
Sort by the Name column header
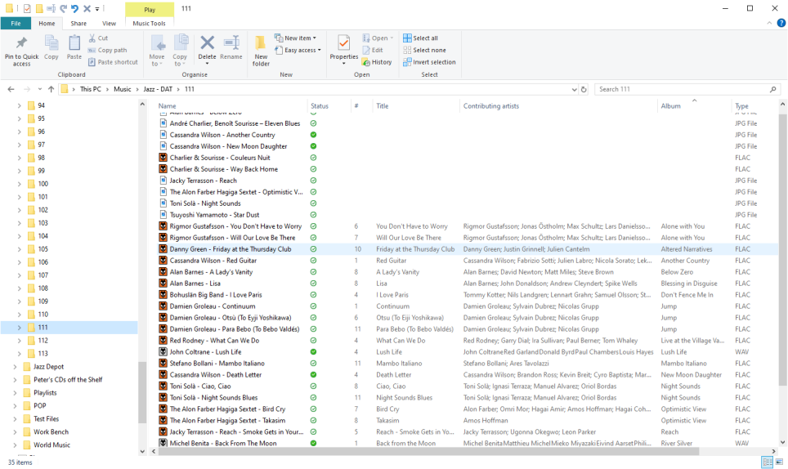(x=168, y=106)
